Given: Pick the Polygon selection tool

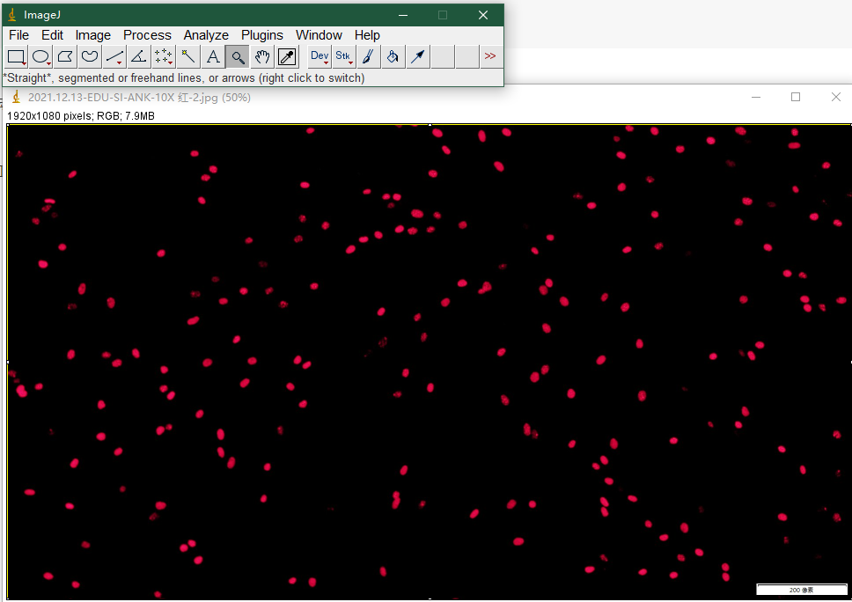Looking at the screenshot, I should 65,57.
